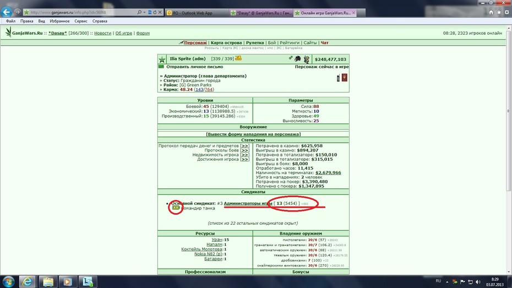Open Favorites star icon
The image size is (512, 288).
499,12
